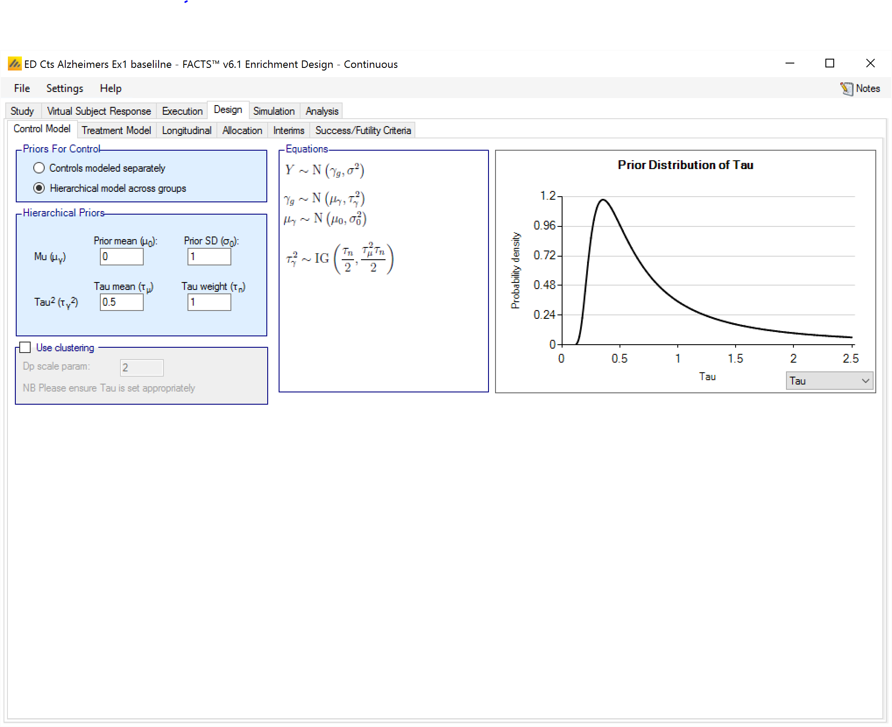Image resolution: width=892 pixels, height=727 pixels.
Task: Click the Tau weight input field
Action: [209, 302]
